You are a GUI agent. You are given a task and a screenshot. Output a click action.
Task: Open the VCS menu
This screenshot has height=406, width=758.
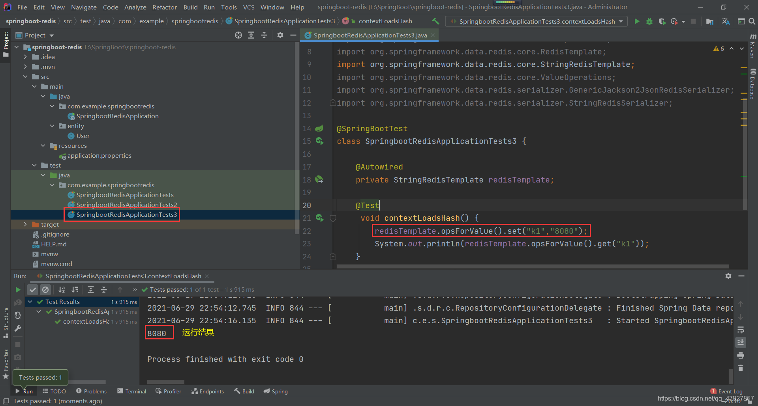pyautogui.click(x=249, y=7)
